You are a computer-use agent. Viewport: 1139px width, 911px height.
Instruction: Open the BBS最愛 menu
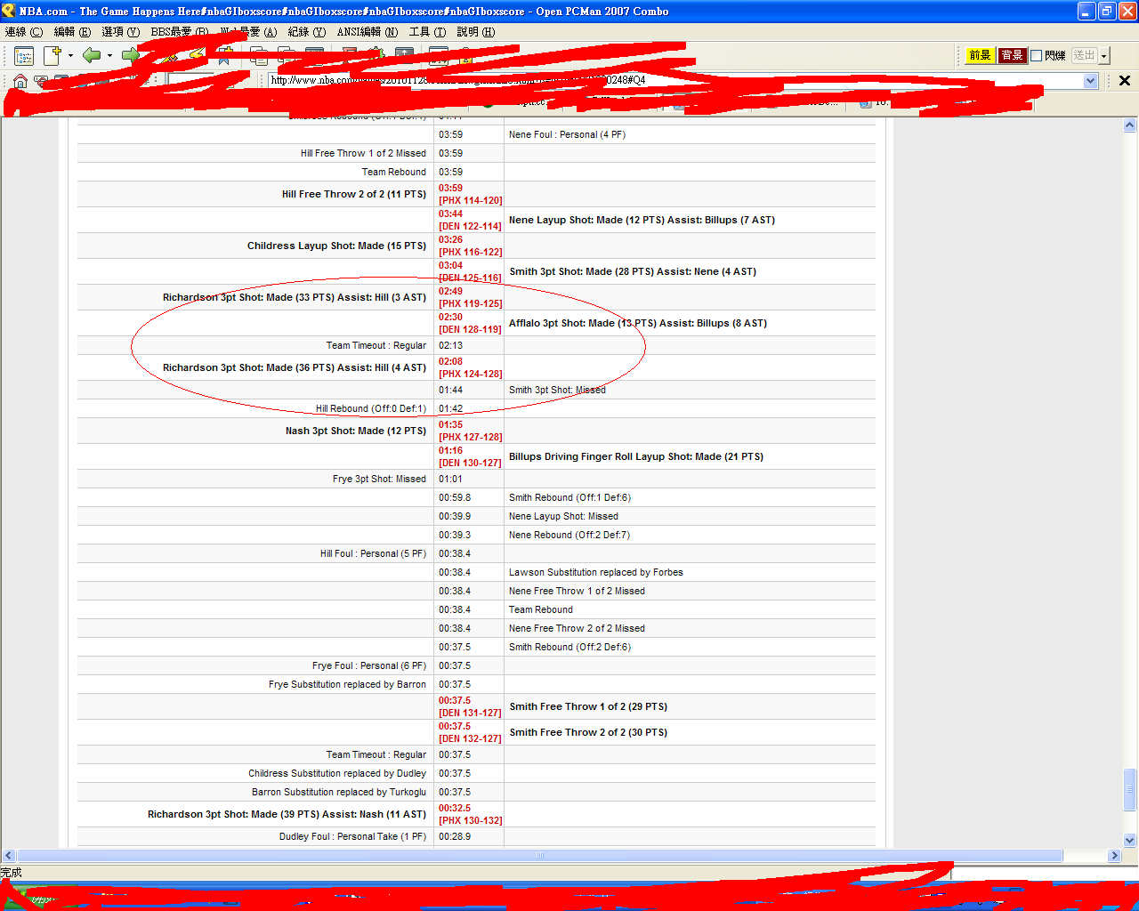[x=180, y=32]
